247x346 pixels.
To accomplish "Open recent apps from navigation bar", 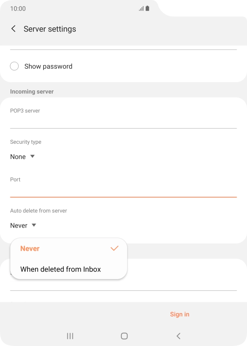I will [70, 336].
